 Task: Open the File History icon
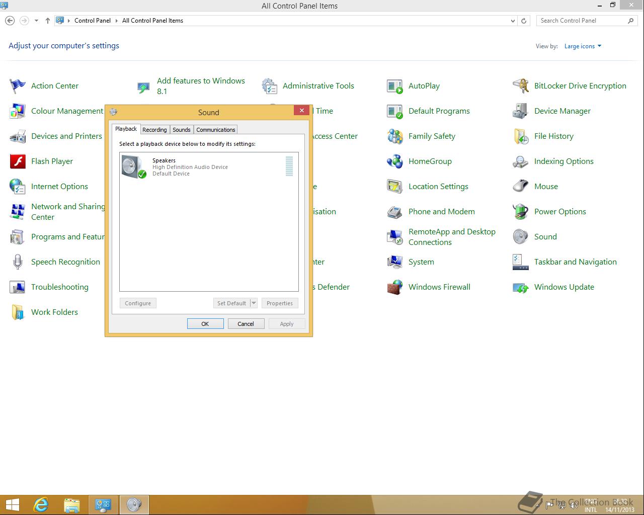[521, 136]
